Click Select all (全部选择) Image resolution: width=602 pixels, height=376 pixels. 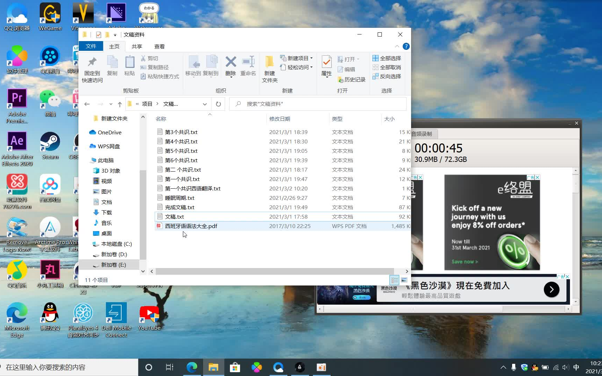[387, 58]
